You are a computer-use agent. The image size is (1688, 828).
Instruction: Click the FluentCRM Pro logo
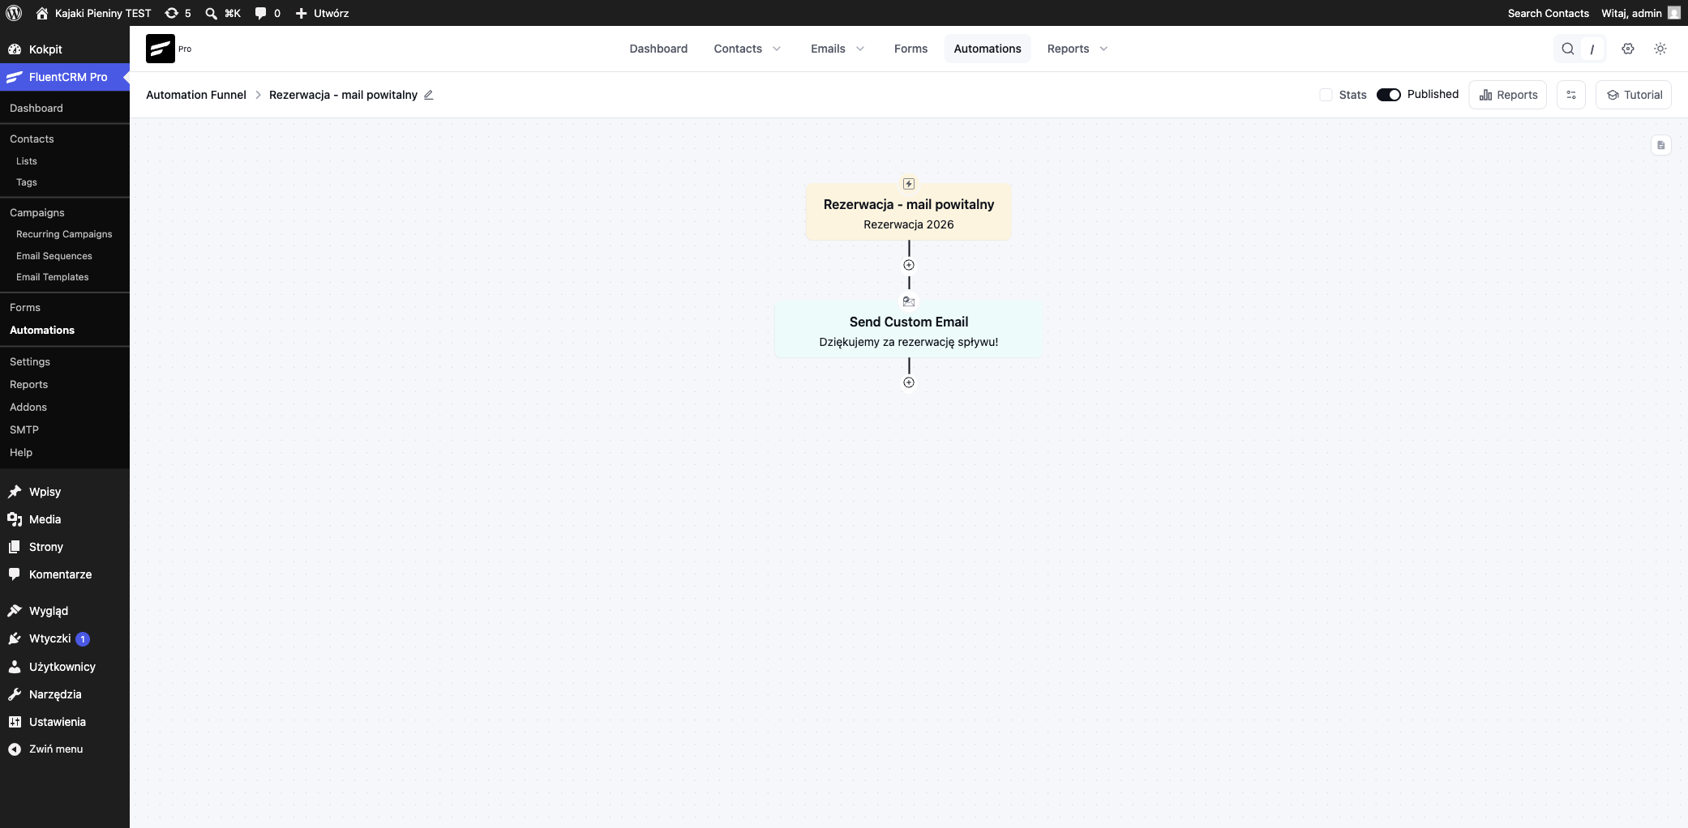click(x=161, y=49)
